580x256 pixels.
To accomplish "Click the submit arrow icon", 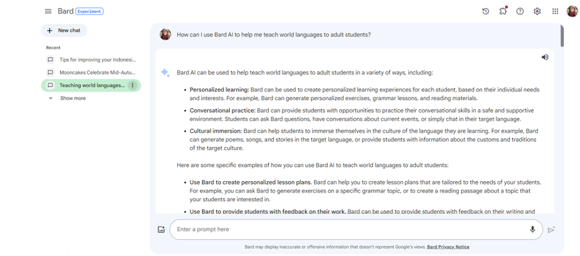I will (x=551, y=230).
